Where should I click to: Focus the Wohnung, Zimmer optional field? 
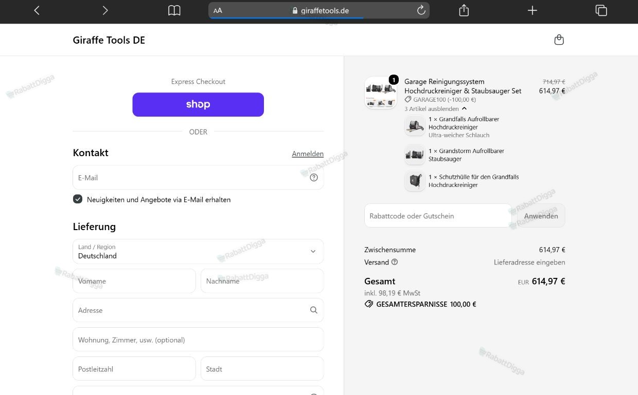tap(198, 340)
